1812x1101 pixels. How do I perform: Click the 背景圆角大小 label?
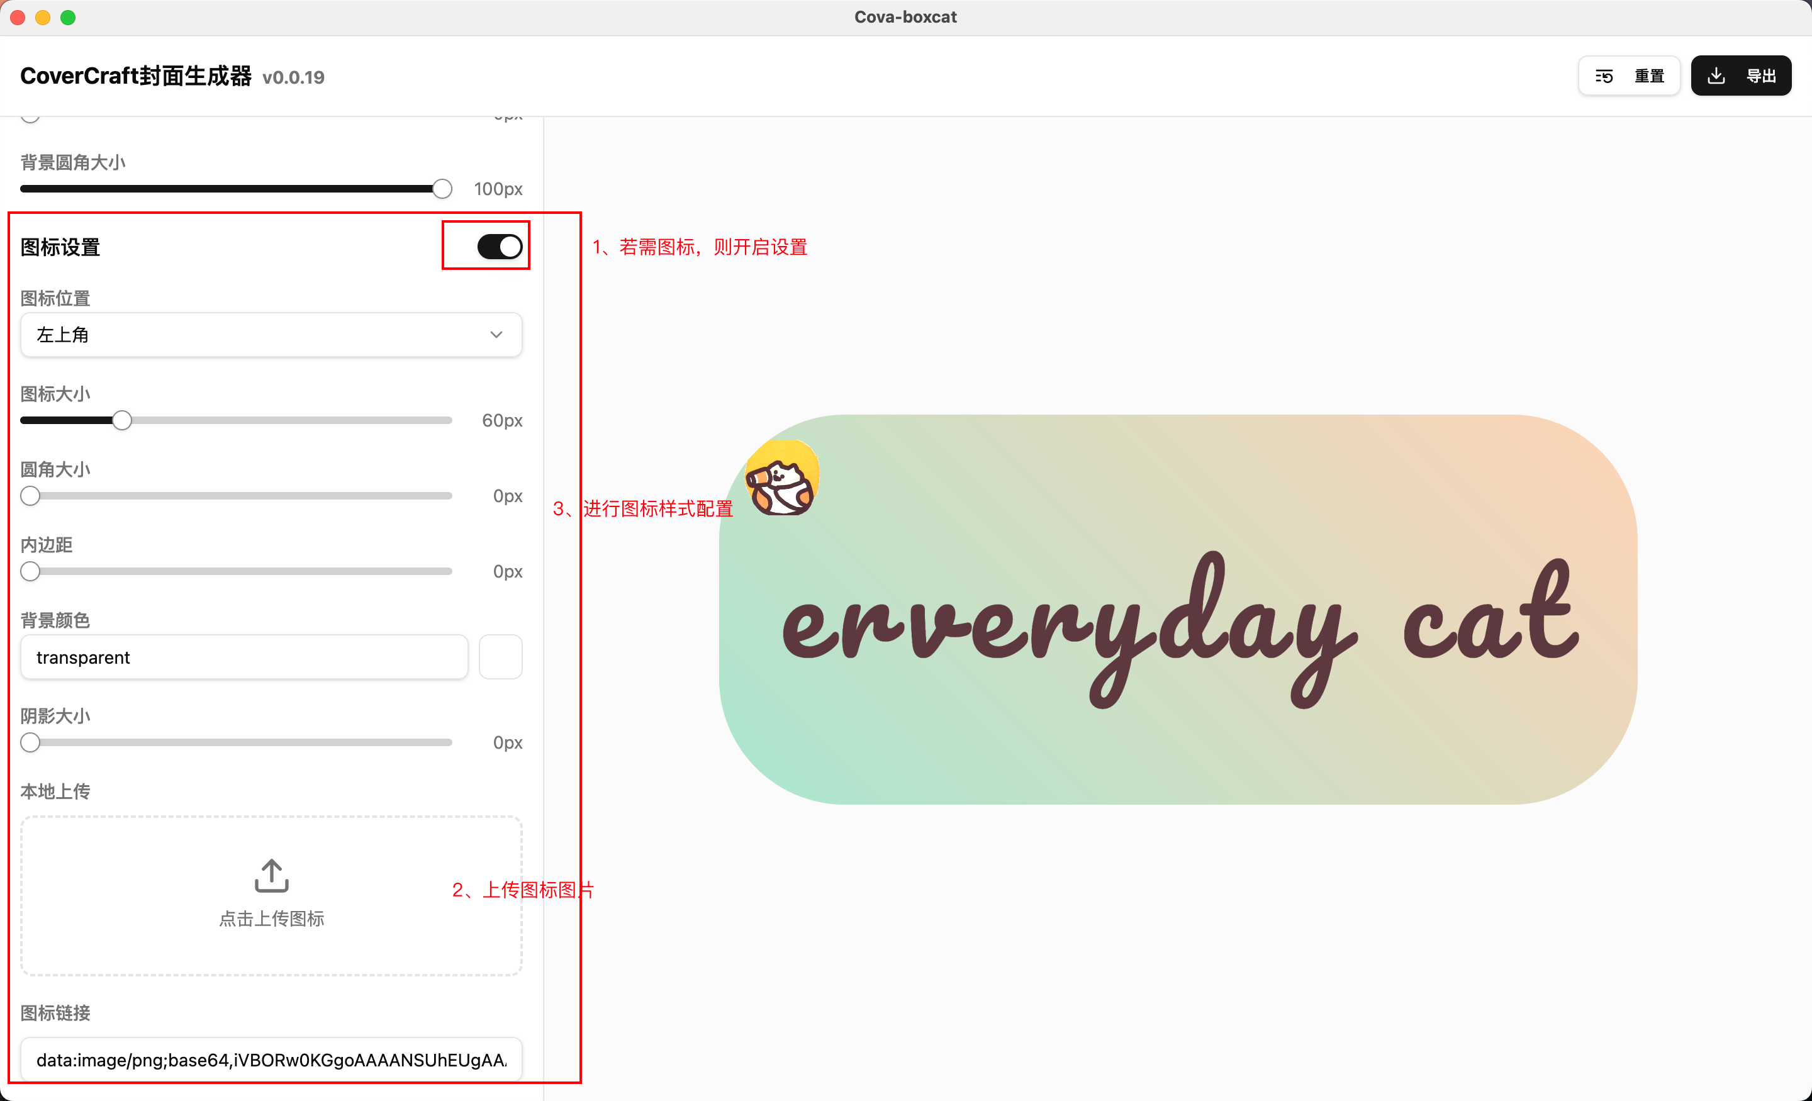pyautogui.click(x=73, y=162)
